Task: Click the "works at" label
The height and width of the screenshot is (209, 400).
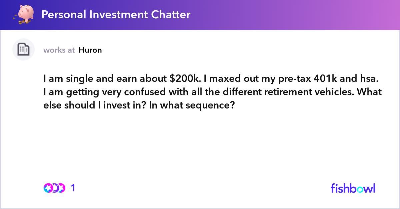Action: tap(59, 50)
